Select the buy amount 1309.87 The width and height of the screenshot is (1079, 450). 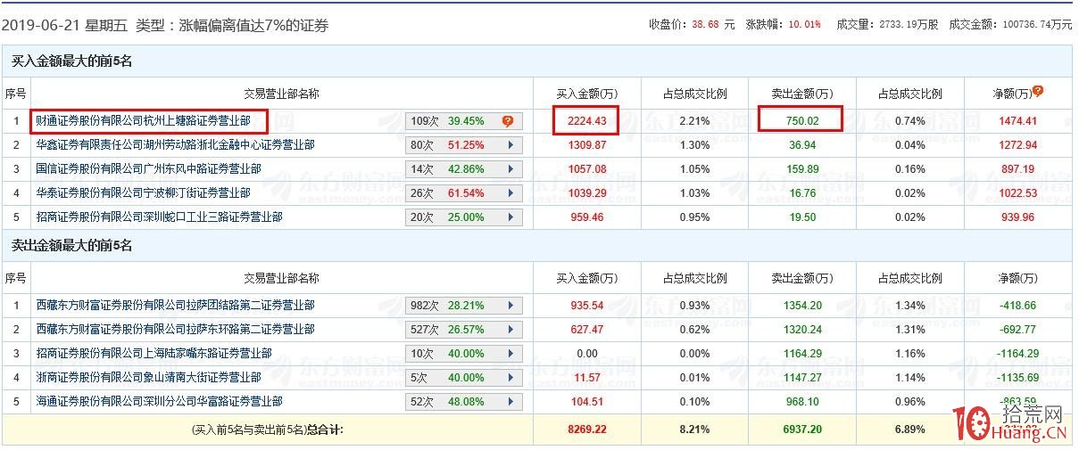click(x=586, y=145)
